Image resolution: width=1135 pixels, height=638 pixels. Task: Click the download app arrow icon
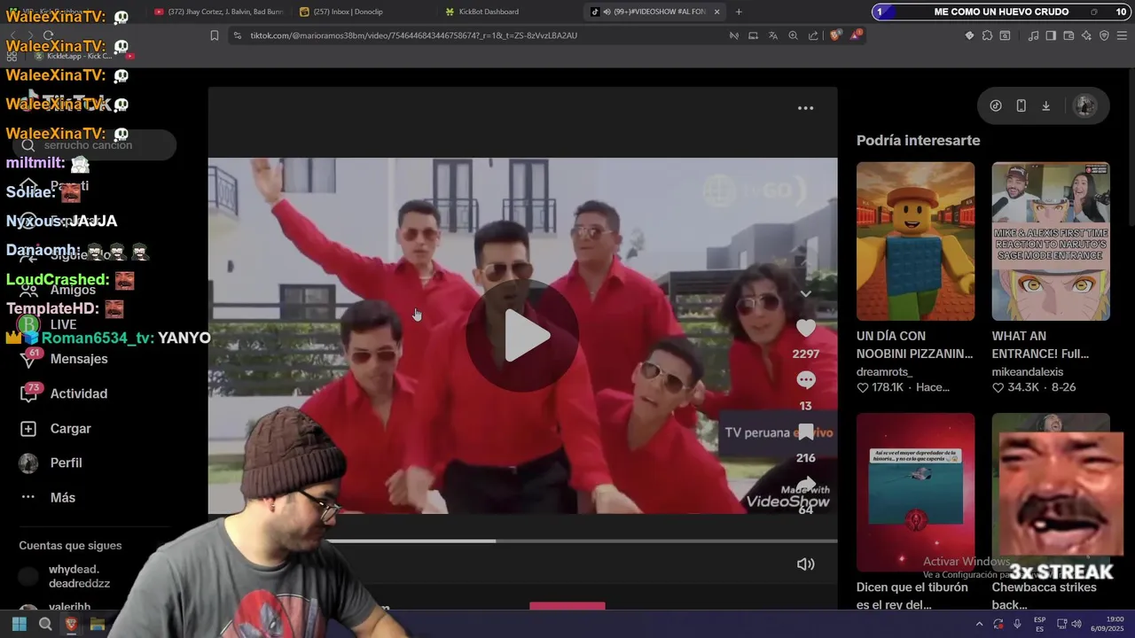pyautogui.click(x=1045, y=105)
